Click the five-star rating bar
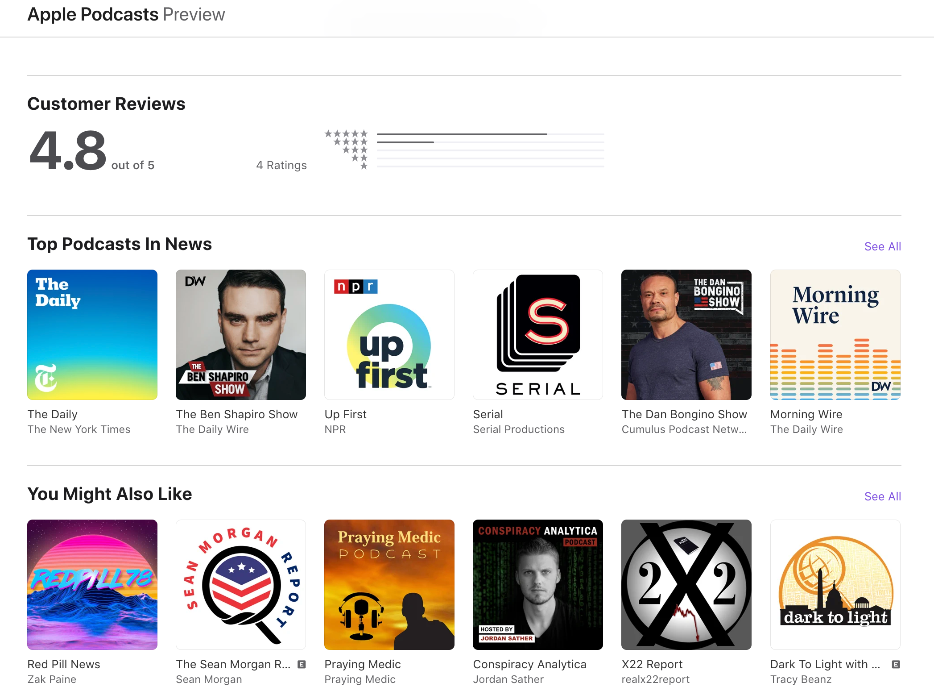 click(491, 134)
